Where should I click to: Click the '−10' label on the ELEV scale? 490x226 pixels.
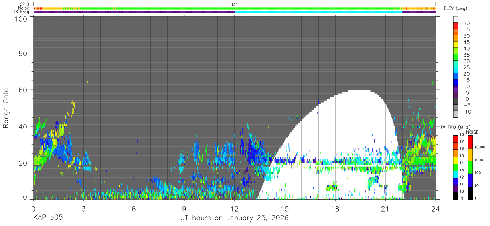(466, 112)
